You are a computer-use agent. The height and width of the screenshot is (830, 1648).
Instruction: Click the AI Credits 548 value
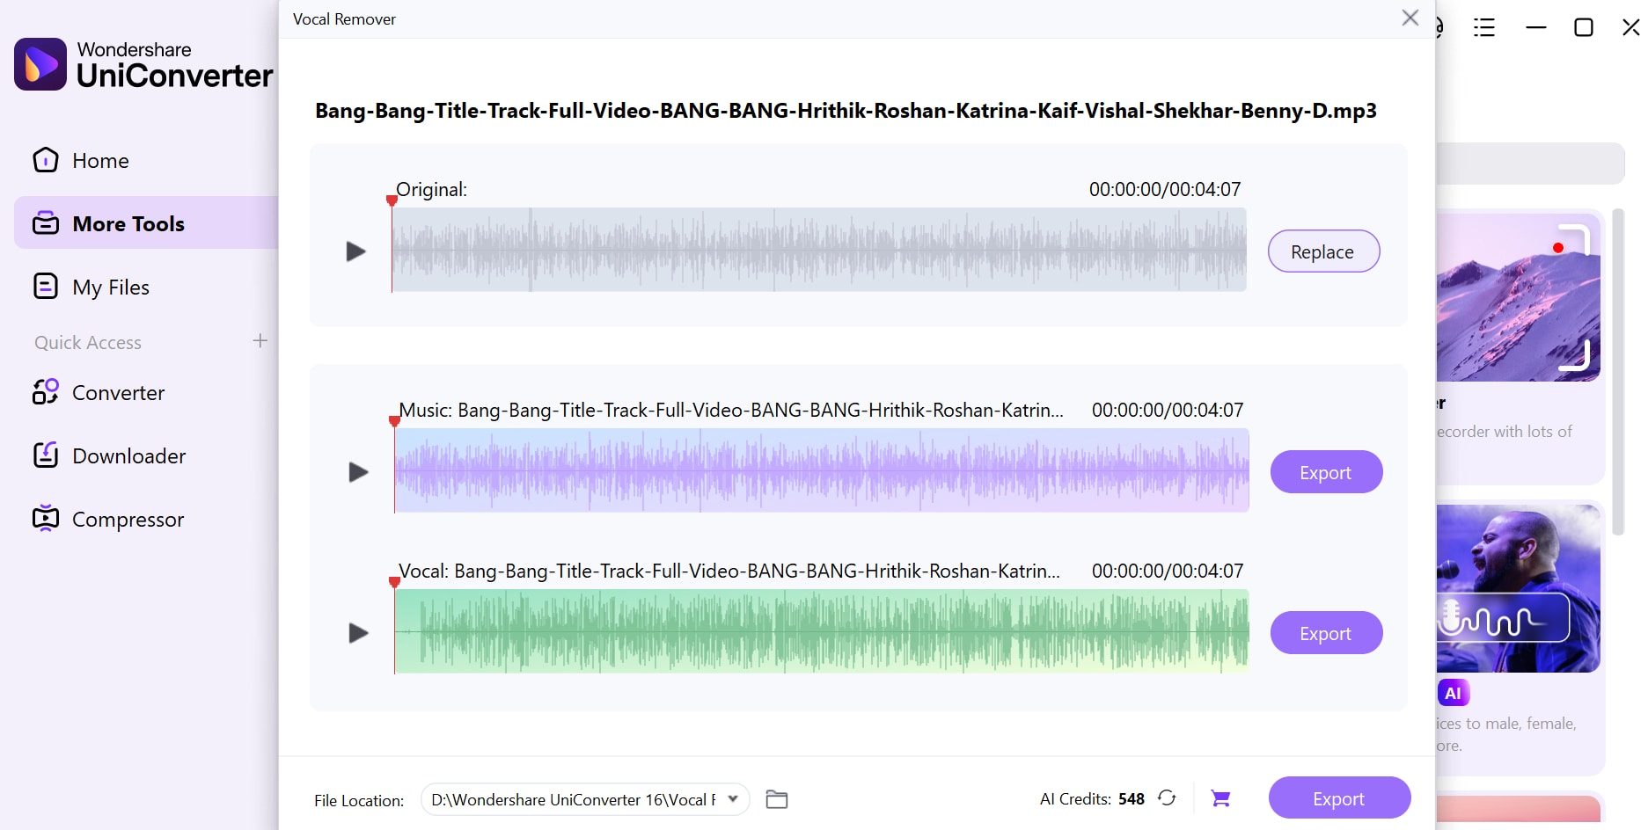point(1132,799)
